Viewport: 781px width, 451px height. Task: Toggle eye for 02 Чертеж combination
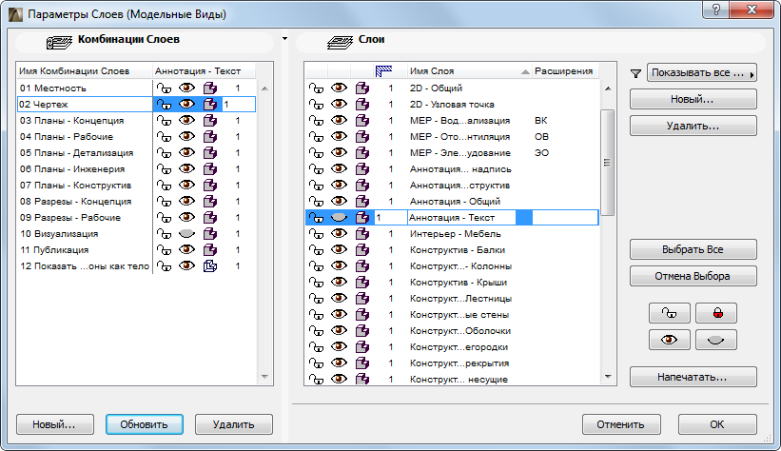pyautogui.click(x=186, y=104)
